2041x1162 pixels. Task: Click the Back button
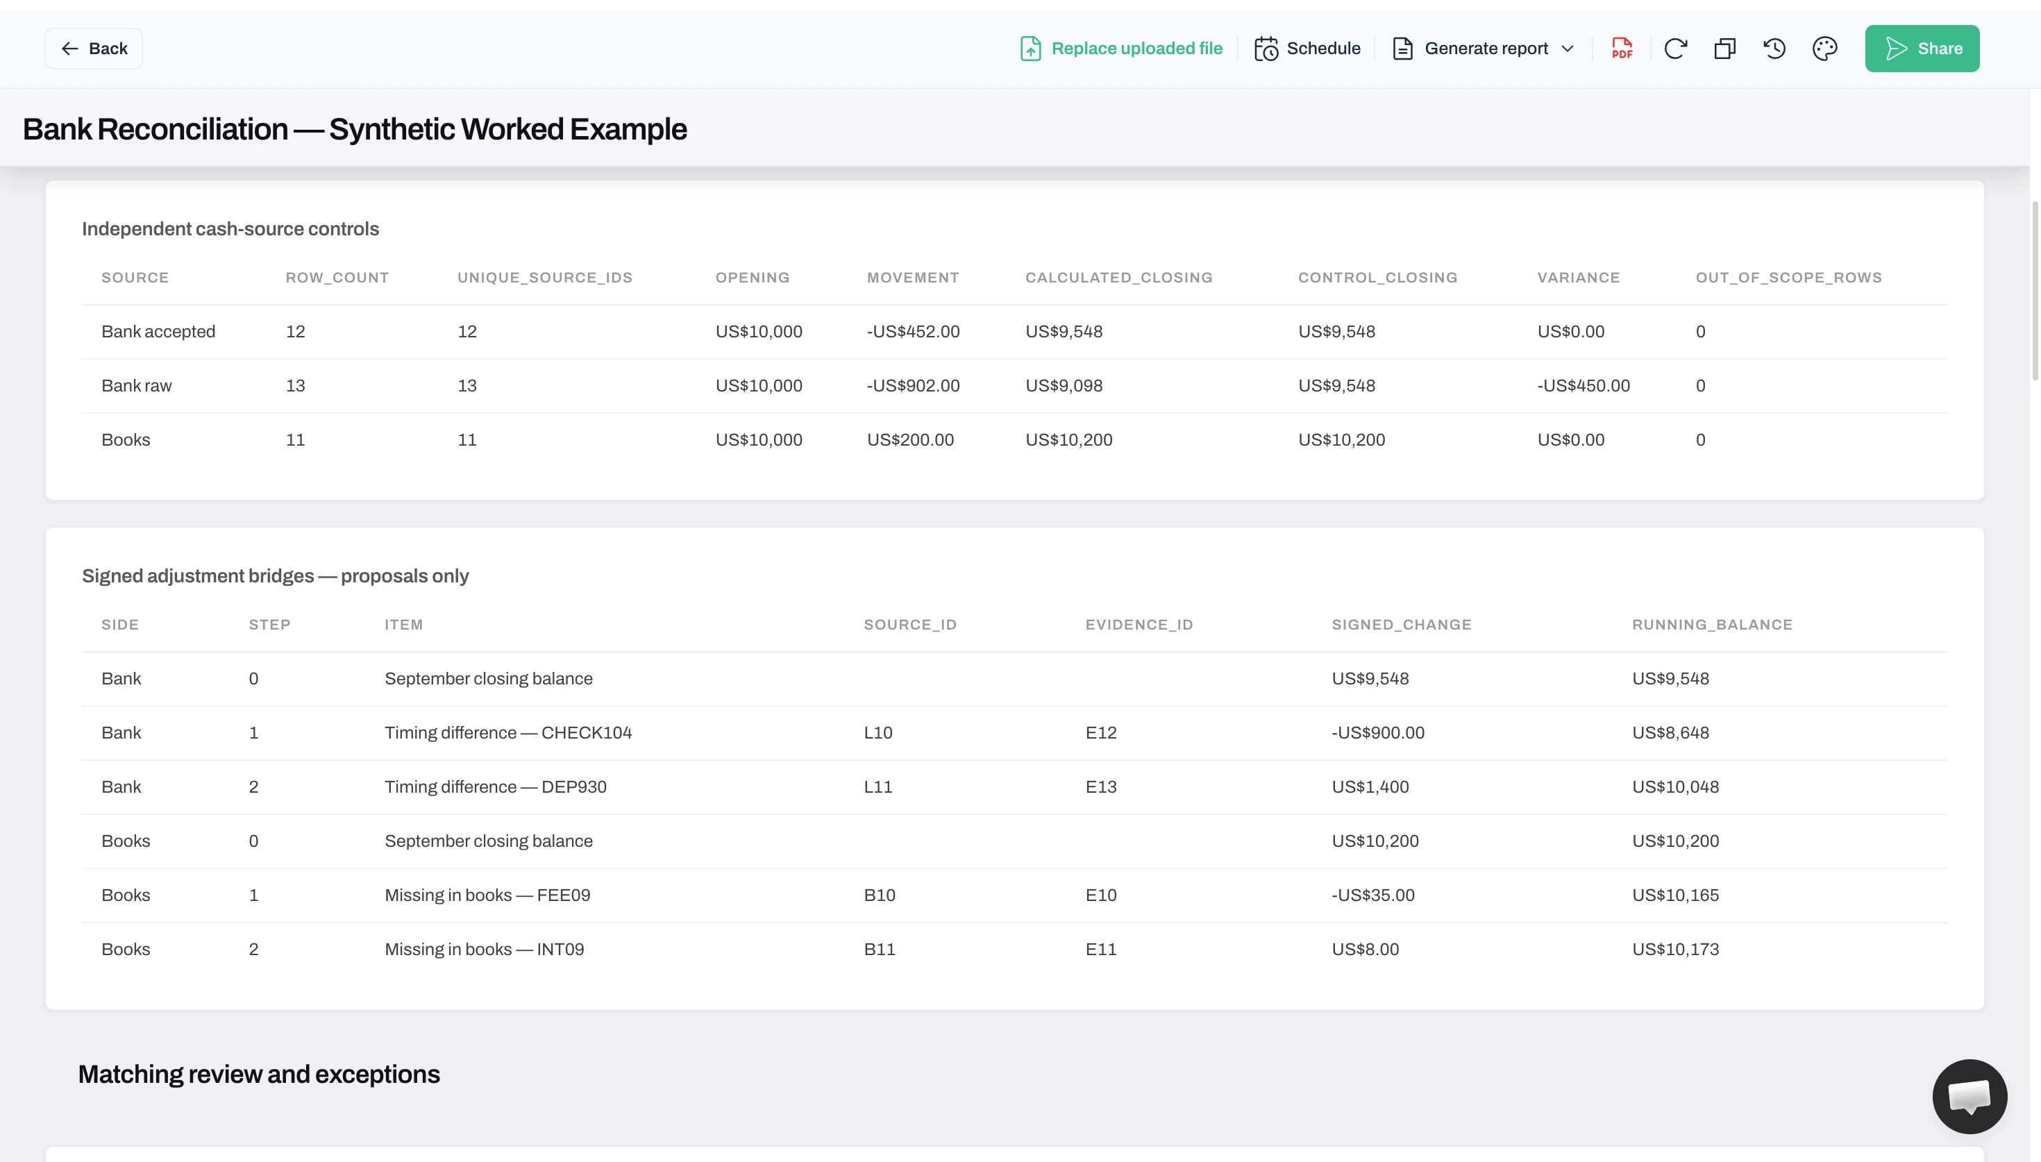pos(93,49)
